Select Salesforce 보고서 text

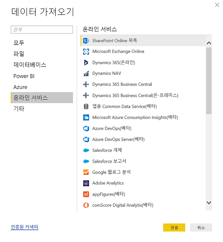109,161
